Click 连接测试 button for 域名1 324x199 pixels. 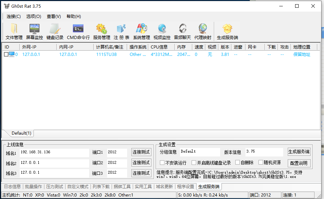141,152
